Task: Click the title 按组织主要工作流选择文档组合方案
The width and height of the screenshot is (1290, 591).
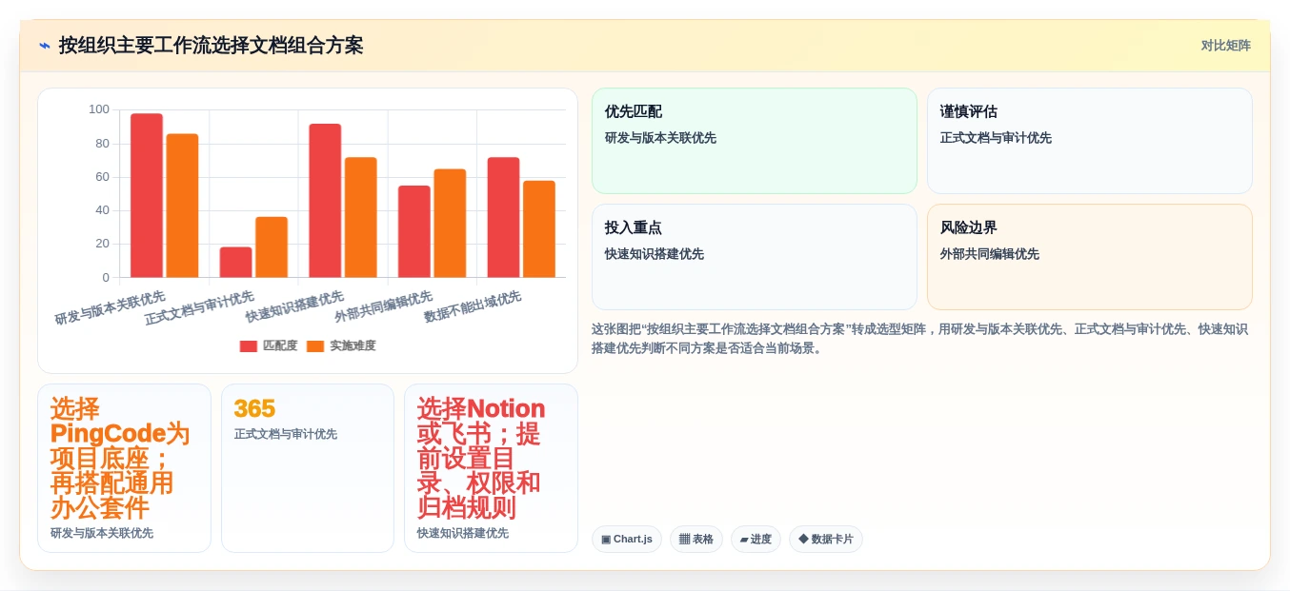Action: point(211,46)
